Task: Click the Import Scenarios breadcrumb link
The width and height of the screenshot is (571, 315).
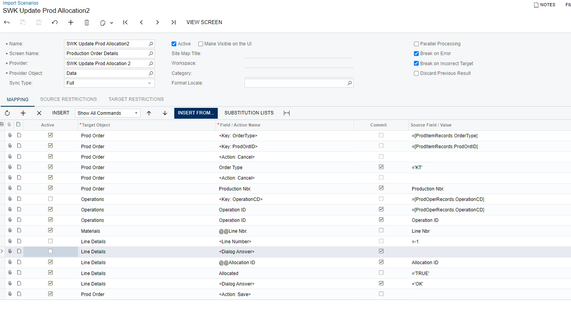Action: pyautogui.click(x=20, y=3)
